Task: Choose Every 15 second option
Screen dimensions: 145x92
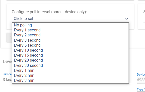Action: click(x=70, y=55)
